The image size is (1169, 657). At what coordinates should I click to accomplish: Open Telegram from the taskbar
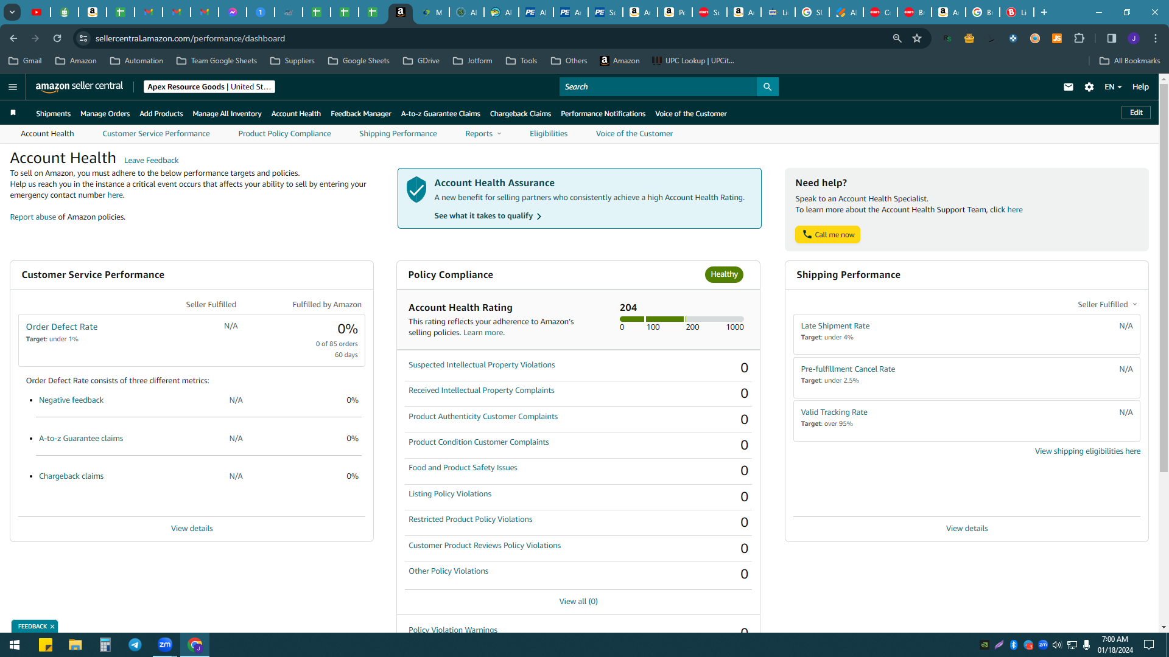[135, 645]
